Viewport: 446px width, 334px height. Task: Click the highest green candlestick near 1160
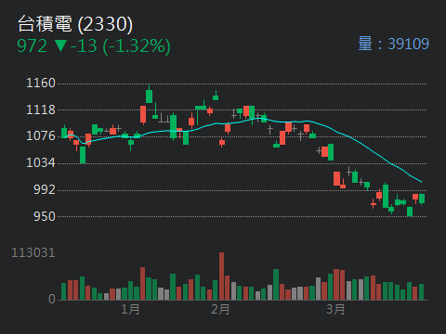pyautogui.click(x=149, y=94)
